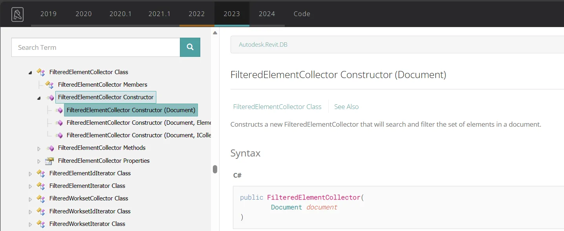The width and height of the screenshot is (564, 231).
Task: Expand the FilteredElementCollector Properties node
Action: pos(39,161)
